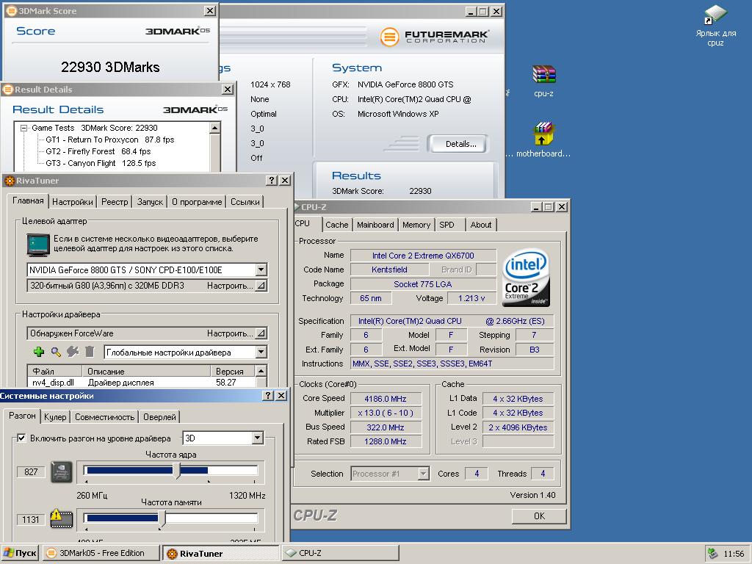Click the help question button in RivaTuner title bar
The height and width of the screenshot is (564, 752).
pyautogui.click(x=272, y=181)
